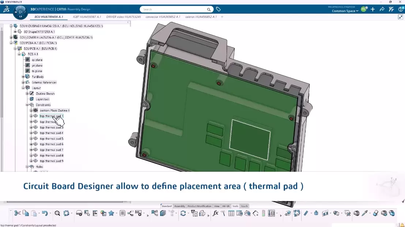
Task: Click the Share arrow icon in top bar
Action: tap(382, 10)
